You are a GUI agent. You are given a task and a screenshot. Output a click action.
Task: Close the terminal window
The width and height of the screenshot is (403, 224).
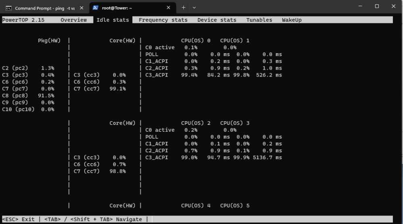coord(393,6)
